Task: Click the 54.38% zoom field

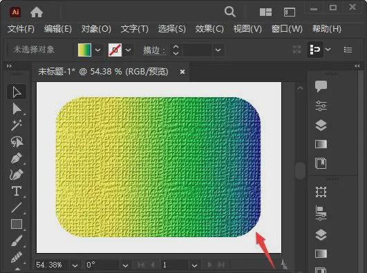Action: tap(52, 265)
